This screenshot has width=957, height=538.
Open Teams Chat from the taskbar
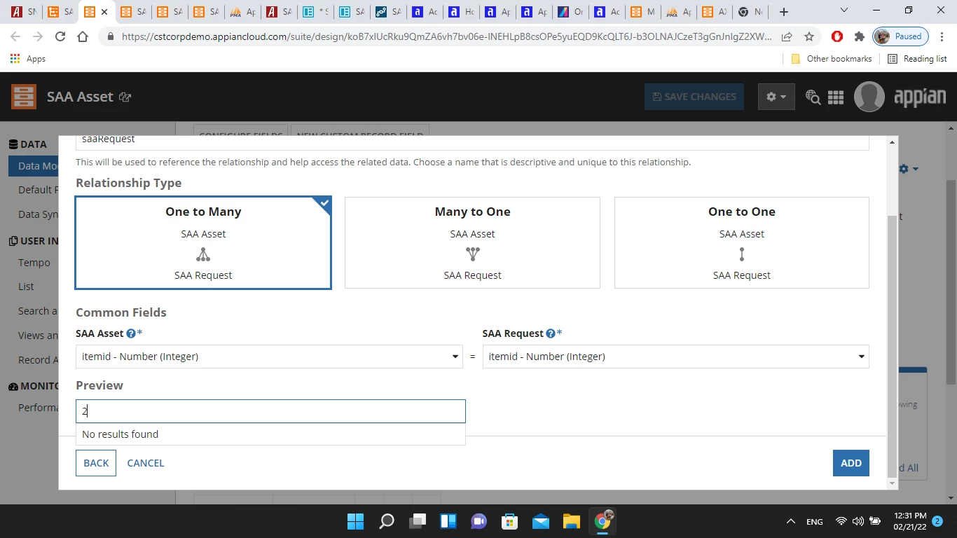click(478, 521)
